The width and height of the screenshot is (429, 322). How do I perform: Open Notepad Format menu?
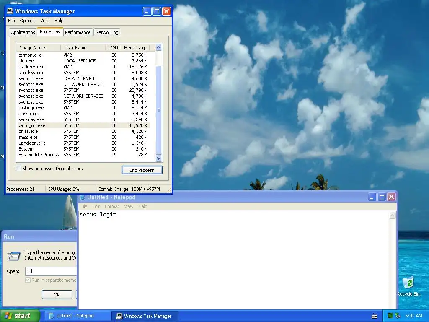[x=112, y=206]
